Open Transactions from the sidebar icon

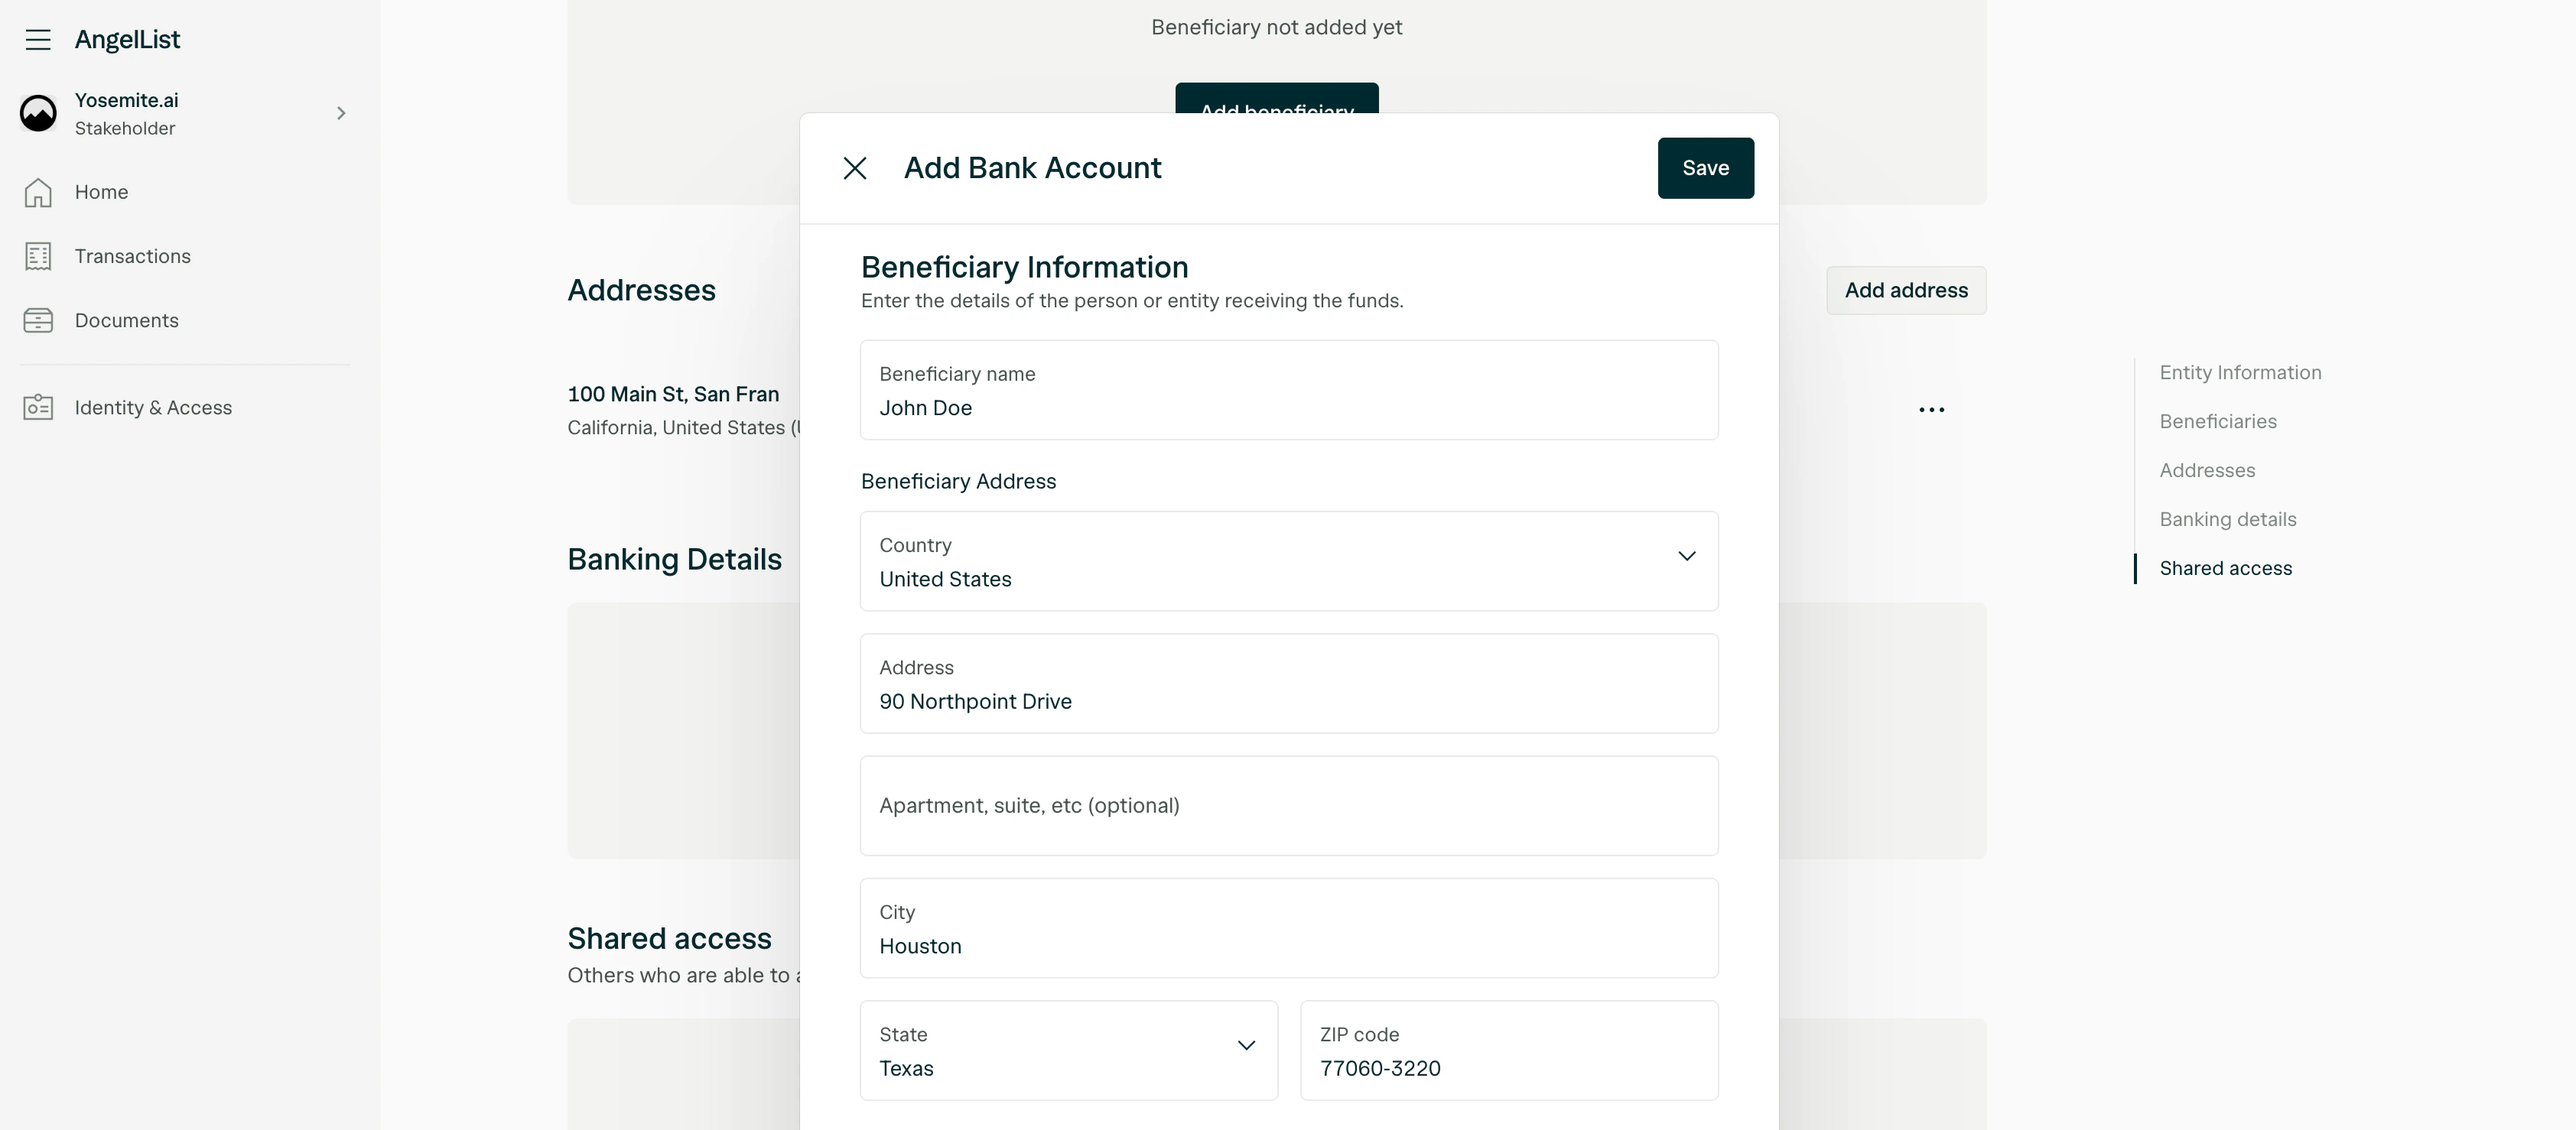pyautogui.click(x=37, y=256)
